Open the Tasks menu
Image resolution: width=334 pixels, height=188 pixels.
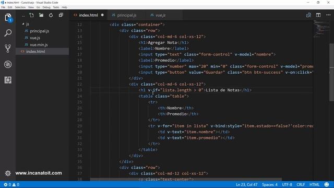[x=56, y=7]
